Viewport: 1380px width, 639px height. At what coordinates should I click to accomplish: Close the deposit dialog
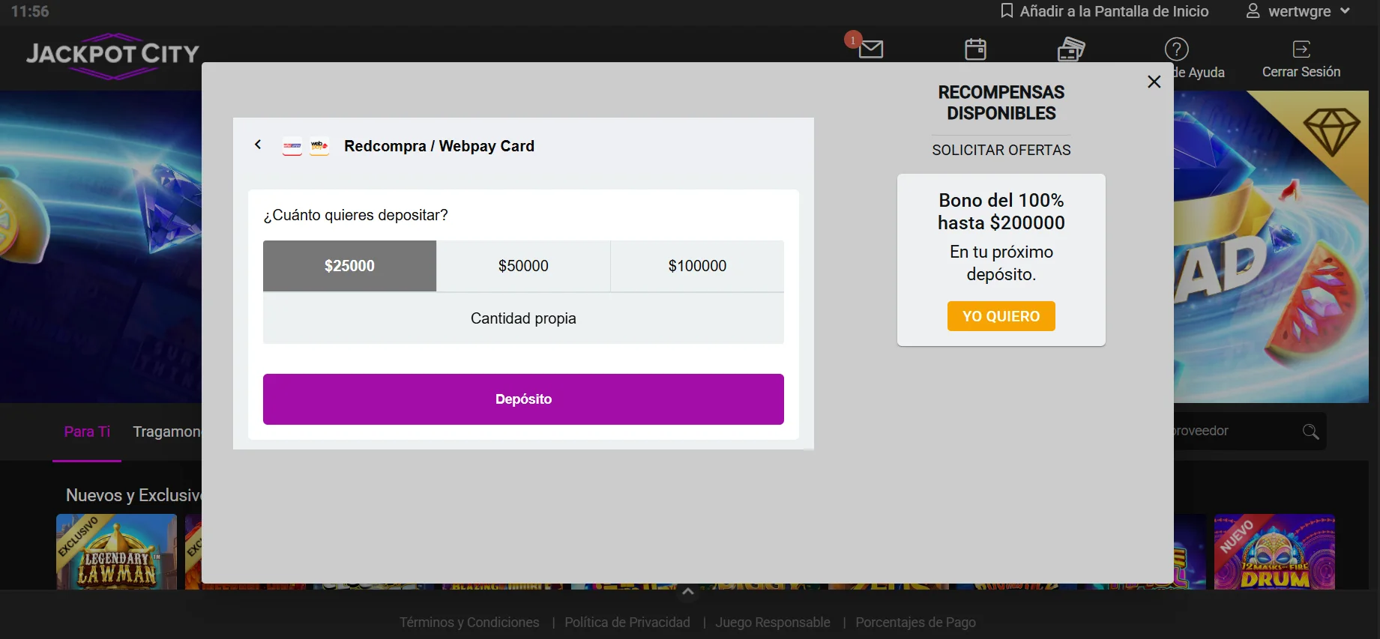pyautogui.click(x=1154, y=82)
